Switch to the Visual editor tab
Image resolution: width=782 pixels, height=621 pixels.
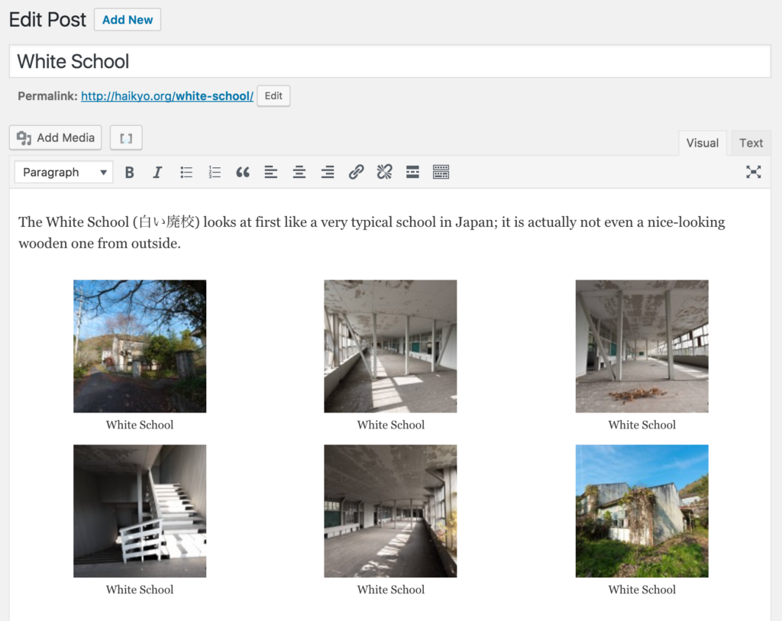pyautogui.click(x=703, y=143)
